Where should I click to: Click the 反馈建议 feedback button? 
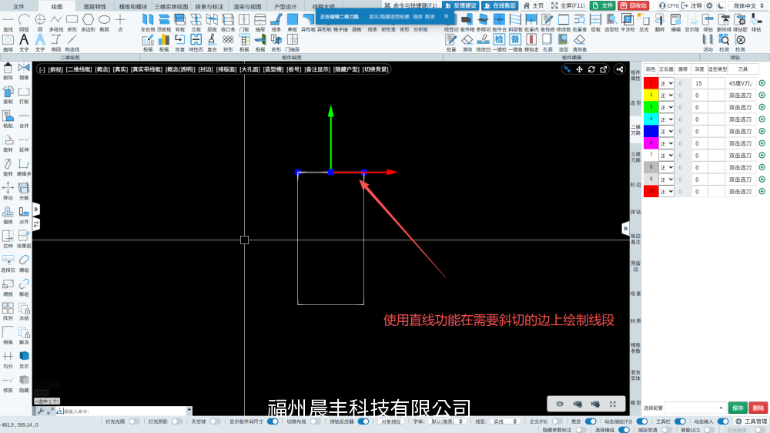(460, 5)
